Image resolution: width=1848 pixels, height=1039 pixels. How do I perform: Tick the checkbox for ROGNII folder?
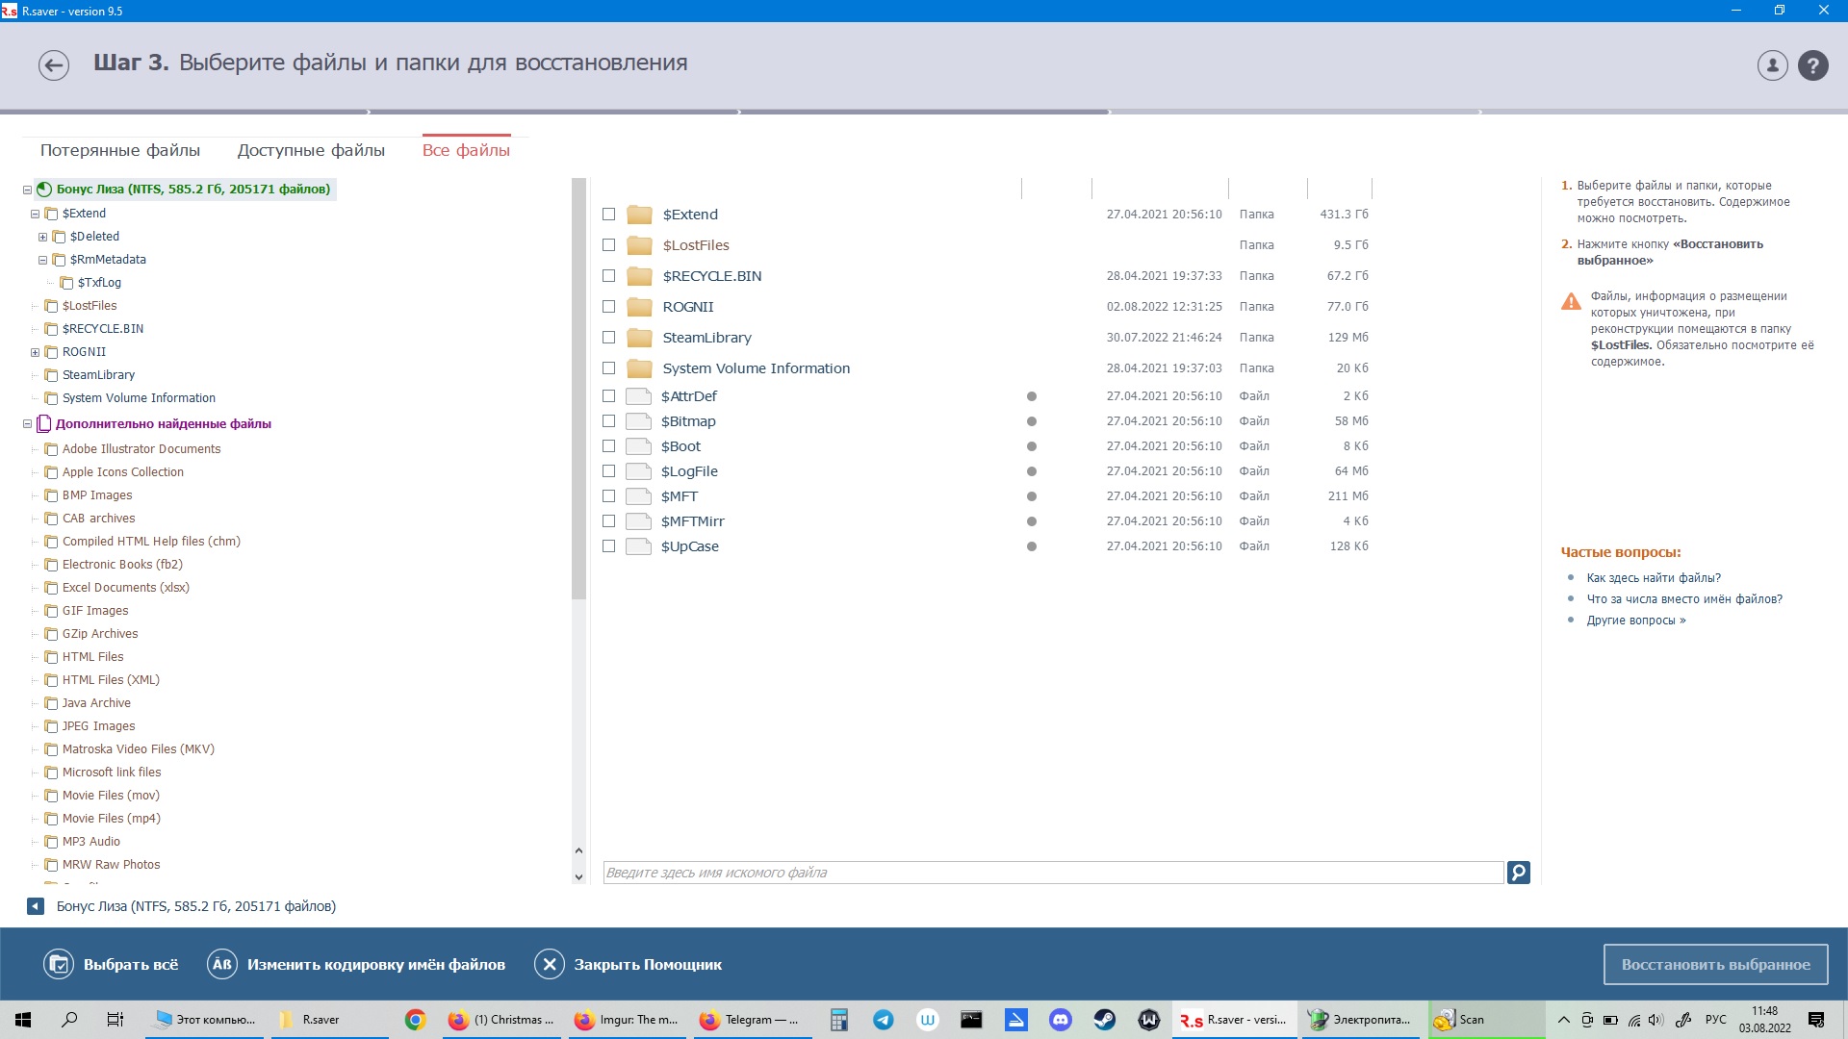coord(608,307)
